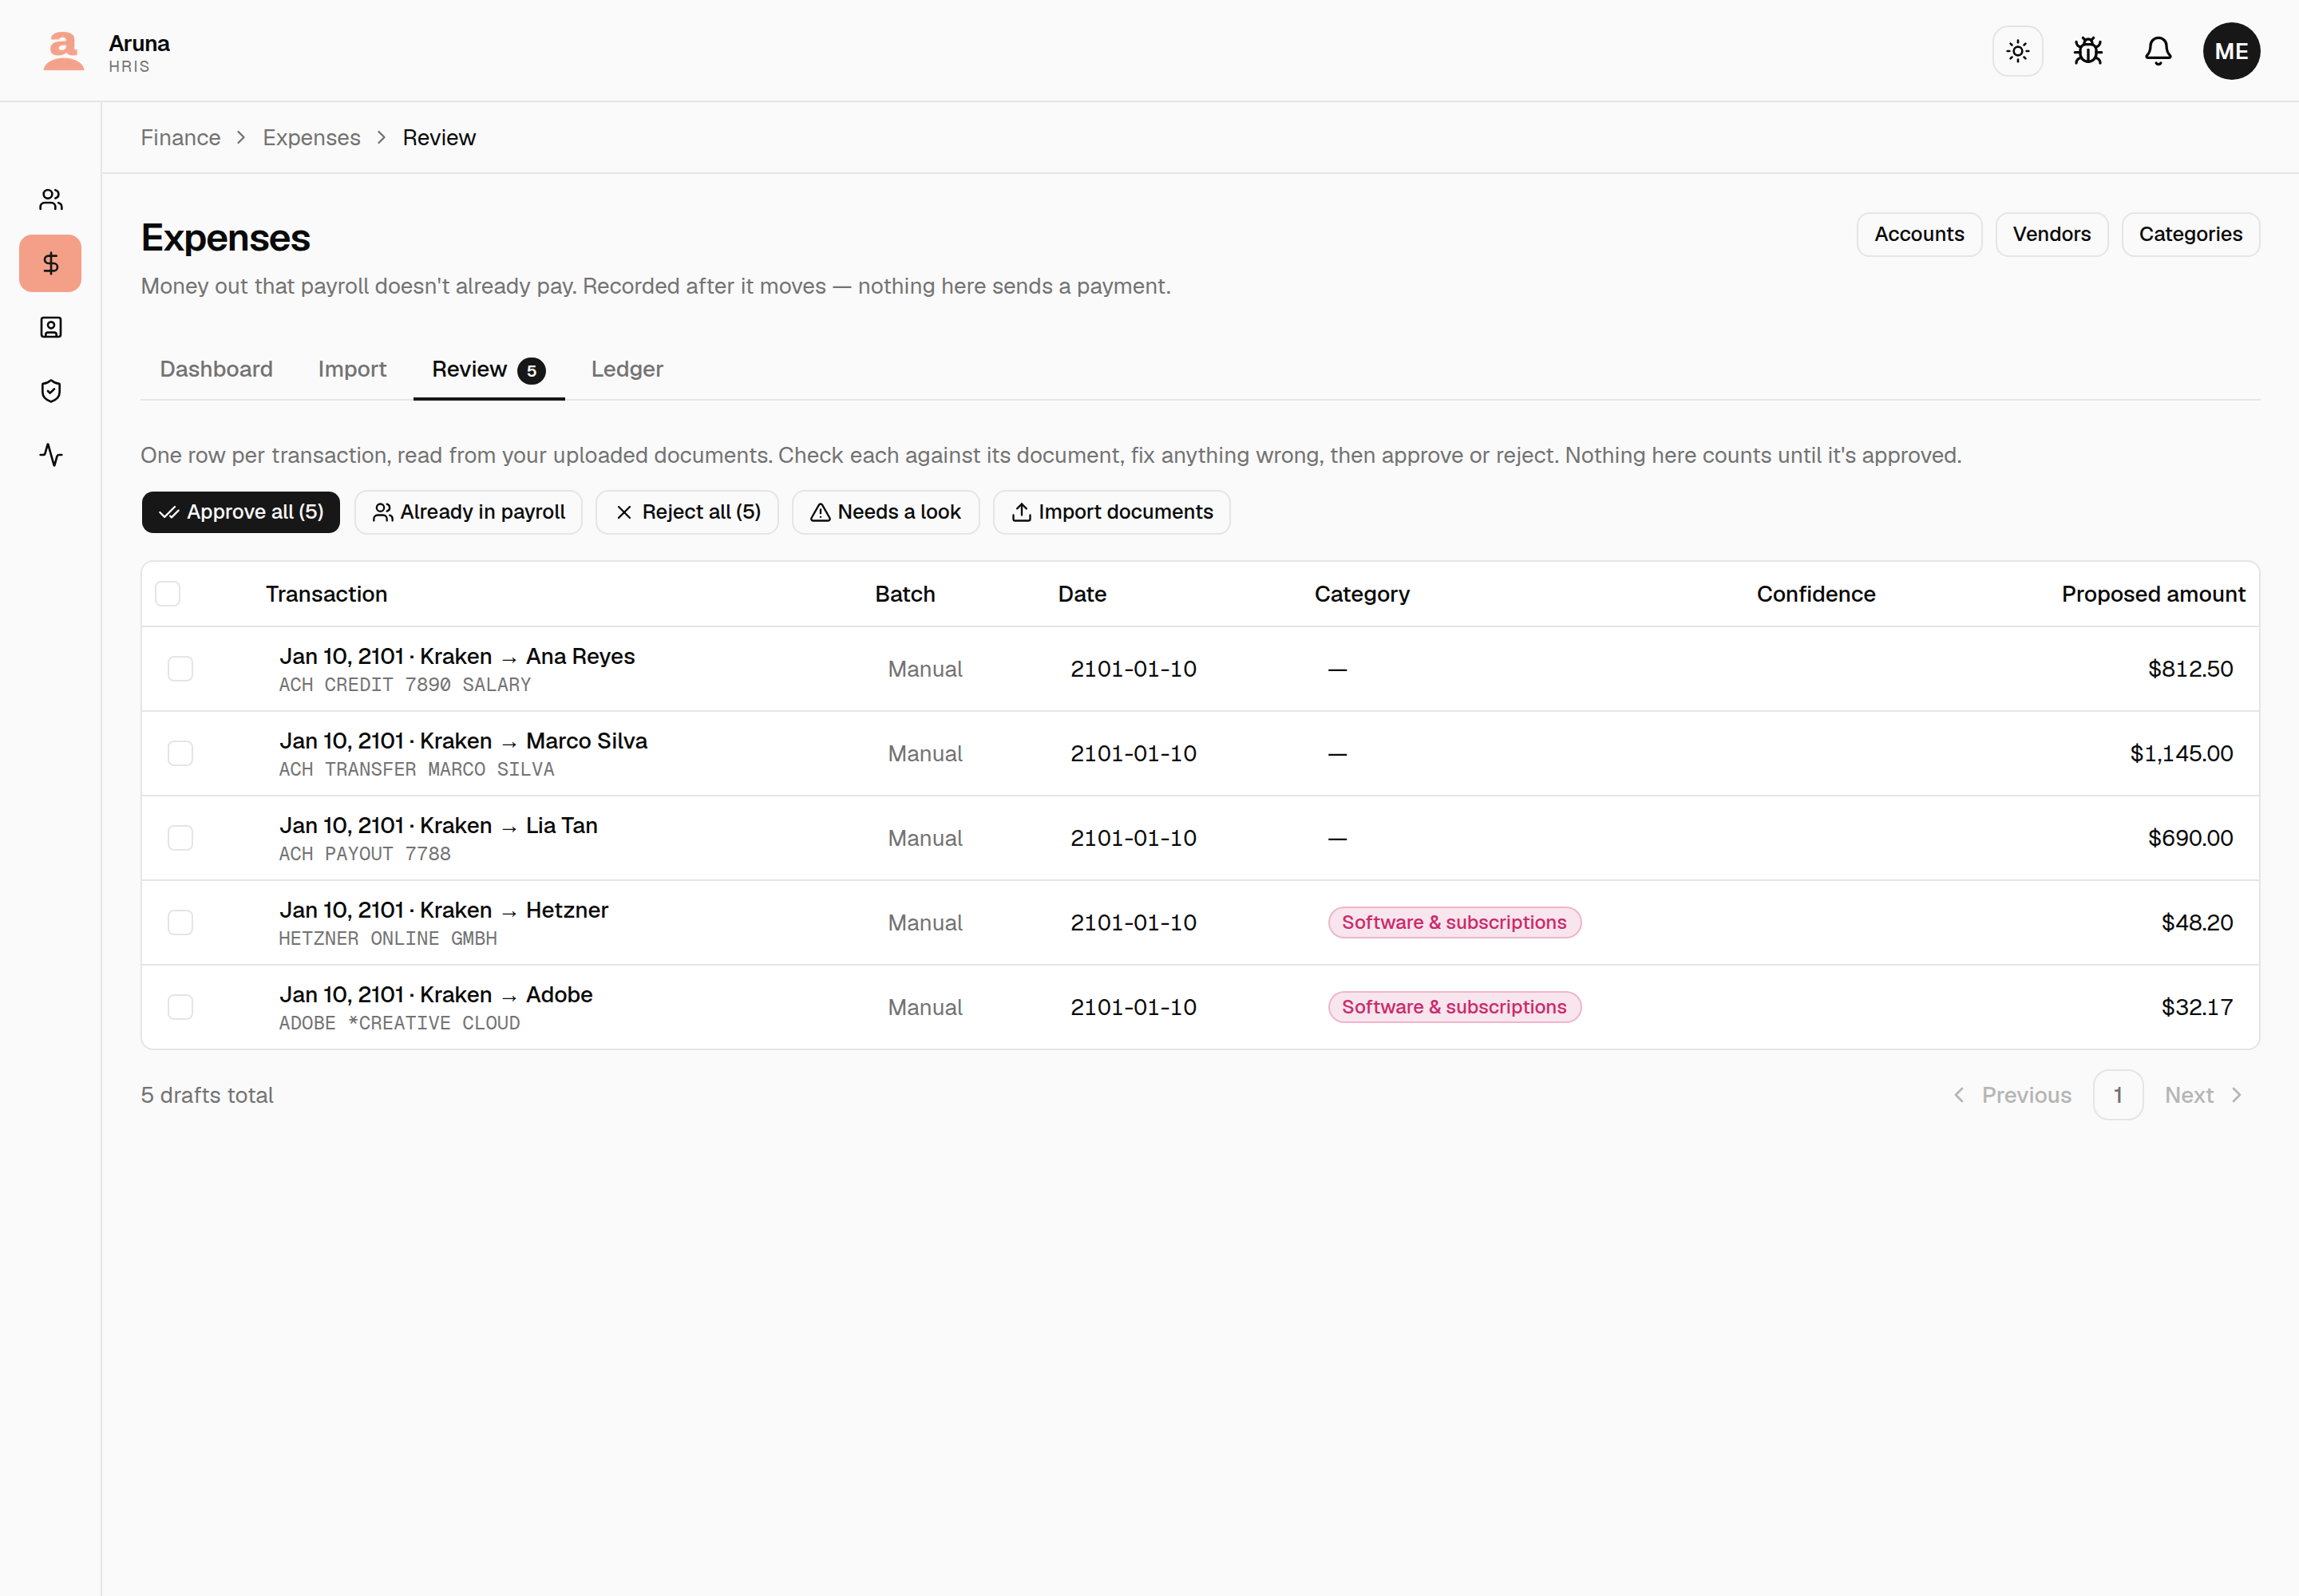Open the Finance dollar sidebar icon

pos(51,264)
